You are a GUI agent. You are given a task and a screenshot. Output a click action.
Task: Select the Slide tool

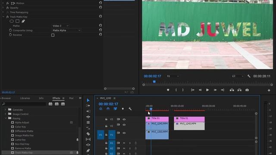tap(88, 145)
